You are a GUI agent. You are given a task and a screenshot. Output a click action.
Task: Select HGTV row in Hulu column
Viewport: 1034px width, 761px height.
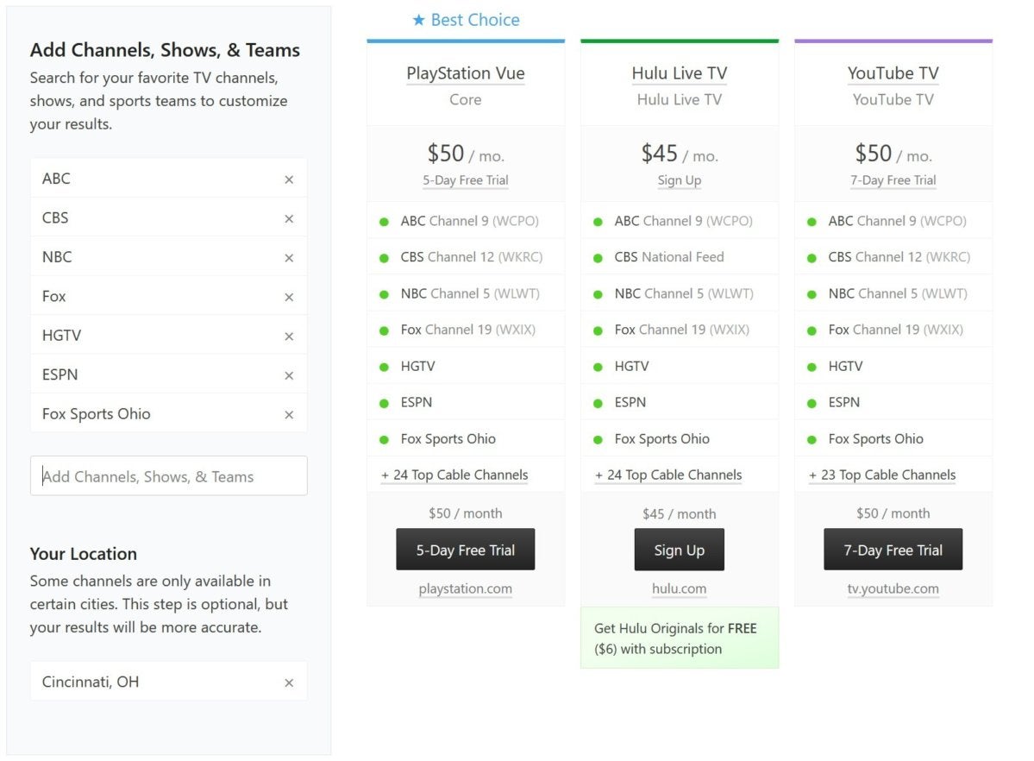pyautogui.click(x=680, y=367)
